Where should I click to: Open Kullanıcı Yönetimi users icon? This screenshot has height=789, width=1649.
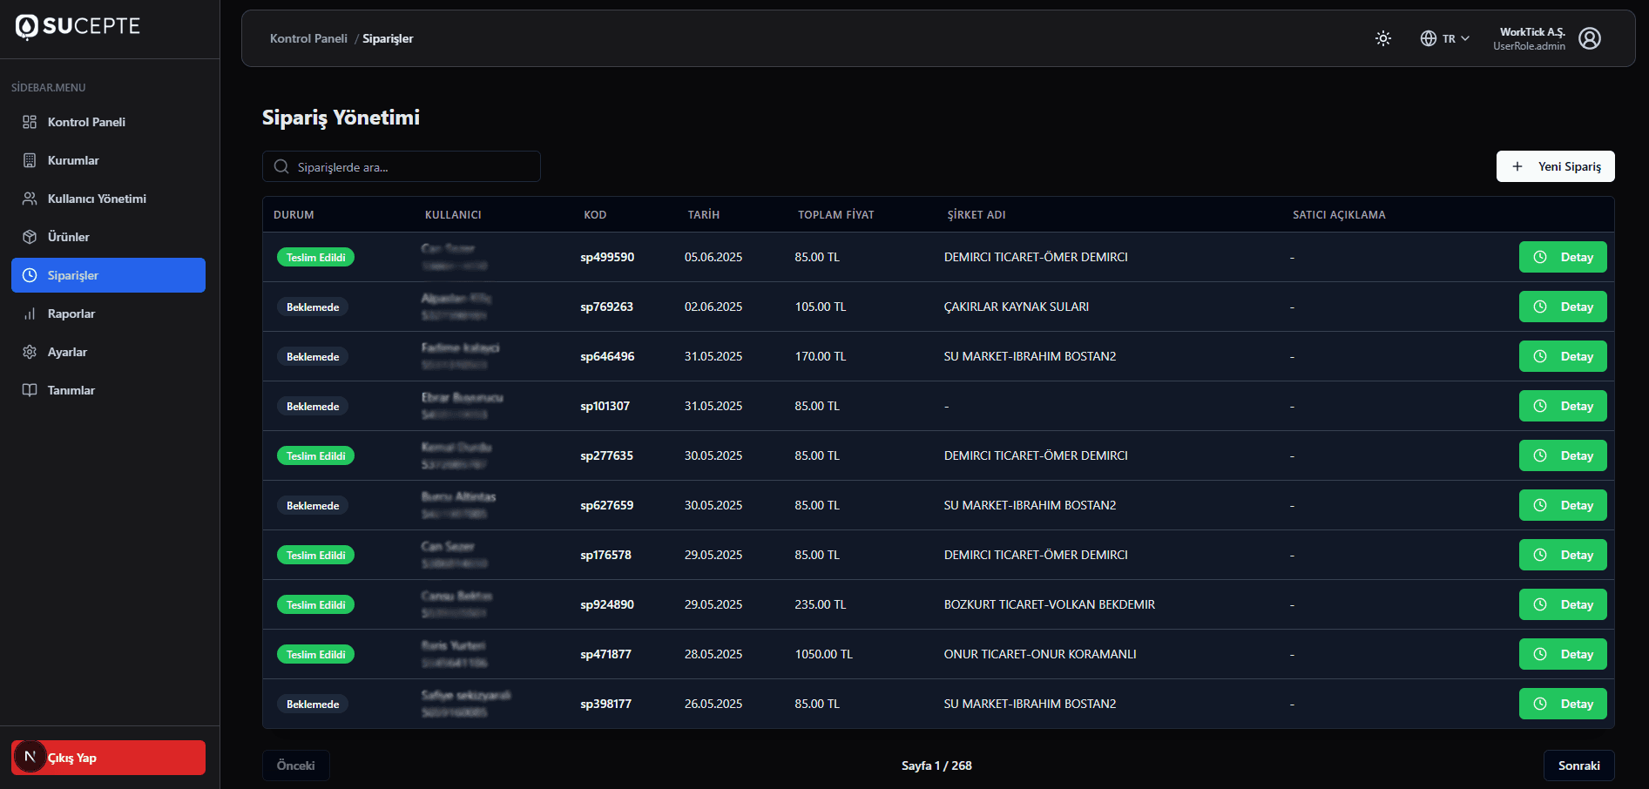[x=30, y=199]
